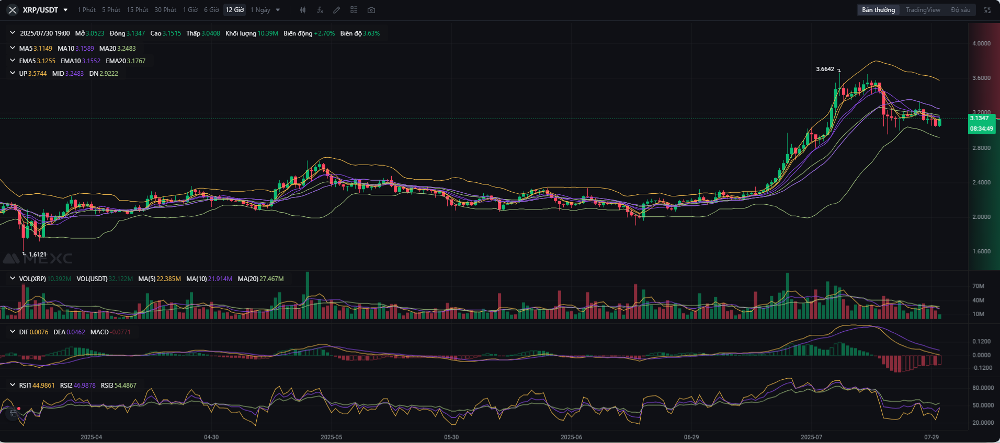The image size is (1000, 443).
Task: Click the UP band value 3.5744
Action: point(38,74)
